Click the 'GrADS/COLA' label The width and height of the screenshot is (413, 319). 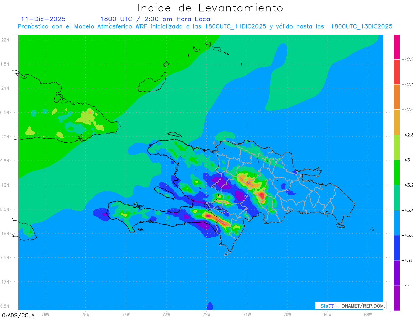tap(18, 315)
